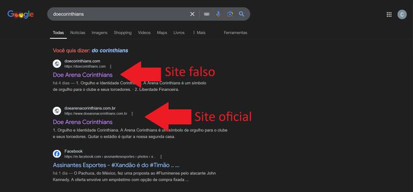
Task: Start voice search with the microphone icon
Action: [x=218, y=14]
